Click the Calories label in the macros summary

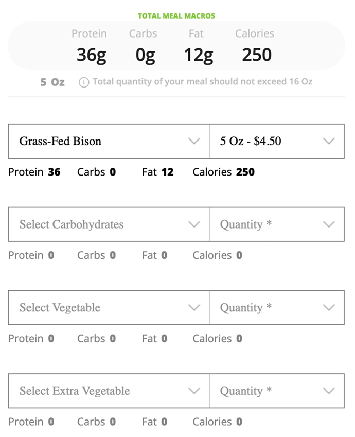pos(254,33)
